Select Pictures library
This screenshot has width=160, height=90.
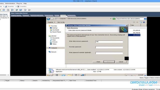pos(55,42)
